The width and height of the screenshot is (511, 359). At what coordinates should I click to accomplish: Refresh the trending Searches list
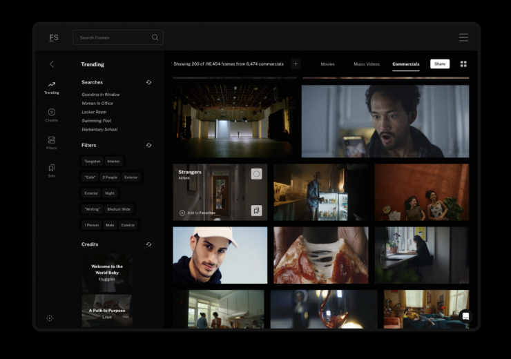click(x=148, y=82)
